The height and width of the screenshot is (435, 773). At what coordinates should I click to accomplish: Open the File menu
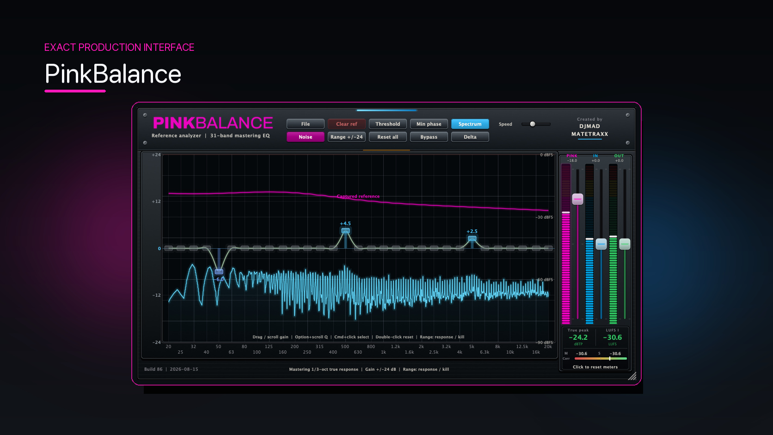pos(306,124)
